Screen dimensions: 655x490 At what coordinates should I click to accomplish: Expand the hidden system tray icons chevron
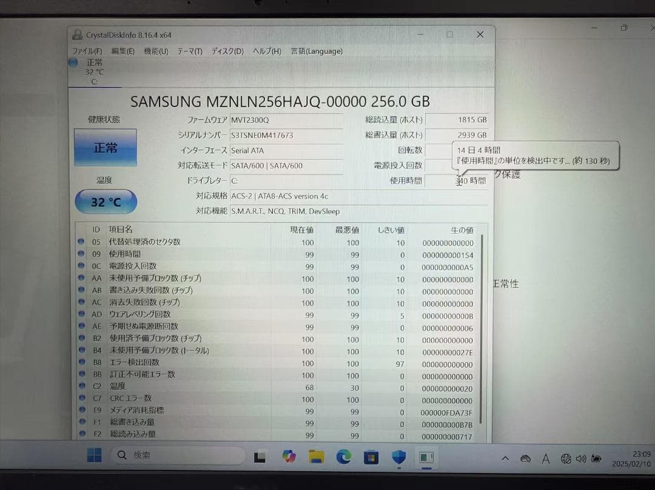coord(505,459)
